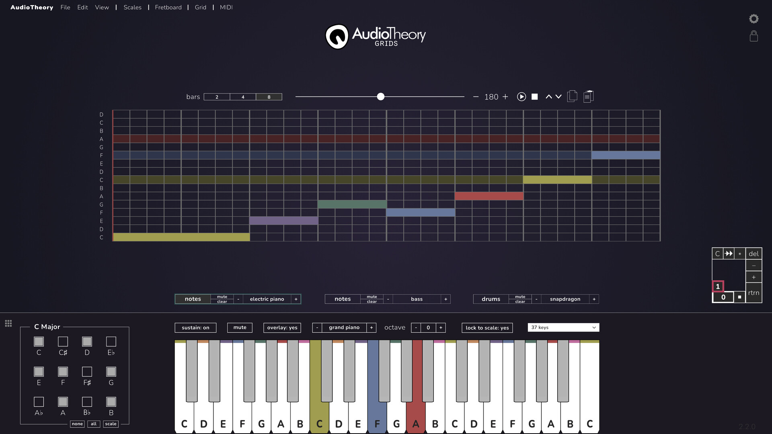Open the settings gear icon
The height and width of the screenshot is (434, 772).
tap(754, 18)
